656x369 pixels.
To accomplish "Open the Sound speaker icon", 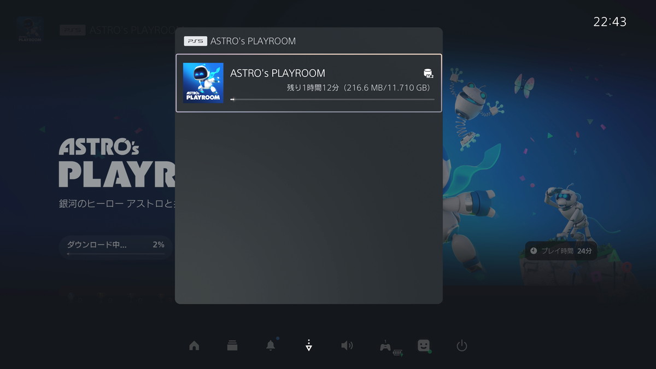I will [x=347, y=345].
